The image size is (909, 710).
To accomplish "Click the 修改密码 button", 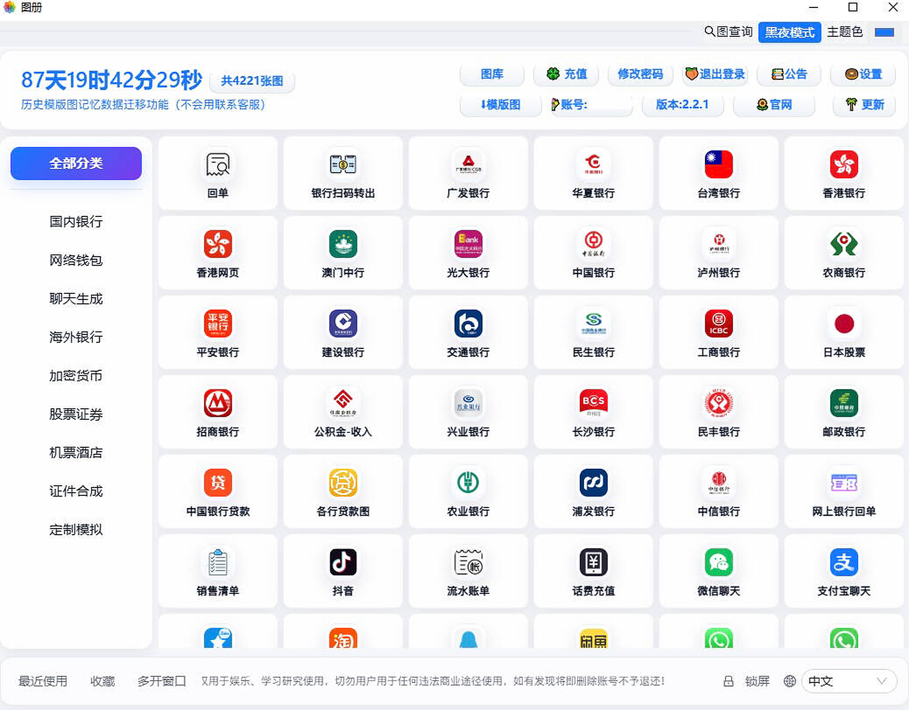I will point(640,74).
